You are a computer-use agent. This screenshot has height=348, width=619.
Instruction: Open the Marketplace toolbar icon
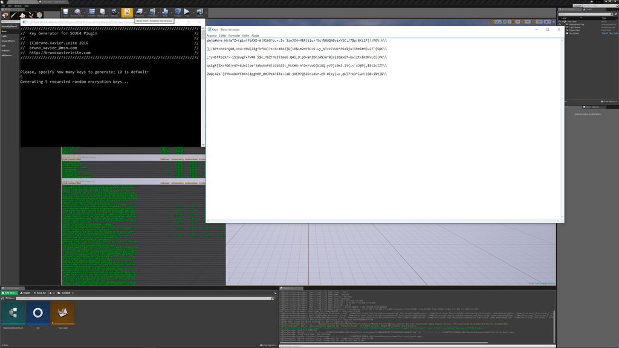pos(103,12)
